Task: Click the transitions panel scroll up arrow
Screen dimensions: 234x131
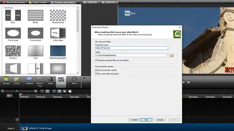Action: pos(78,8)
